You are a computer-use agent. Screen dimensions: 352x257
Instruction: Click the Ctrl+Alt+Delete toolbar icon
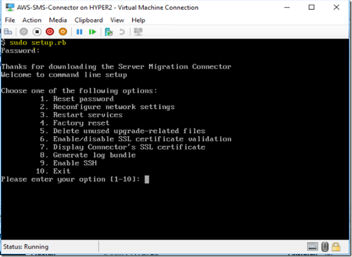[8, 32]
